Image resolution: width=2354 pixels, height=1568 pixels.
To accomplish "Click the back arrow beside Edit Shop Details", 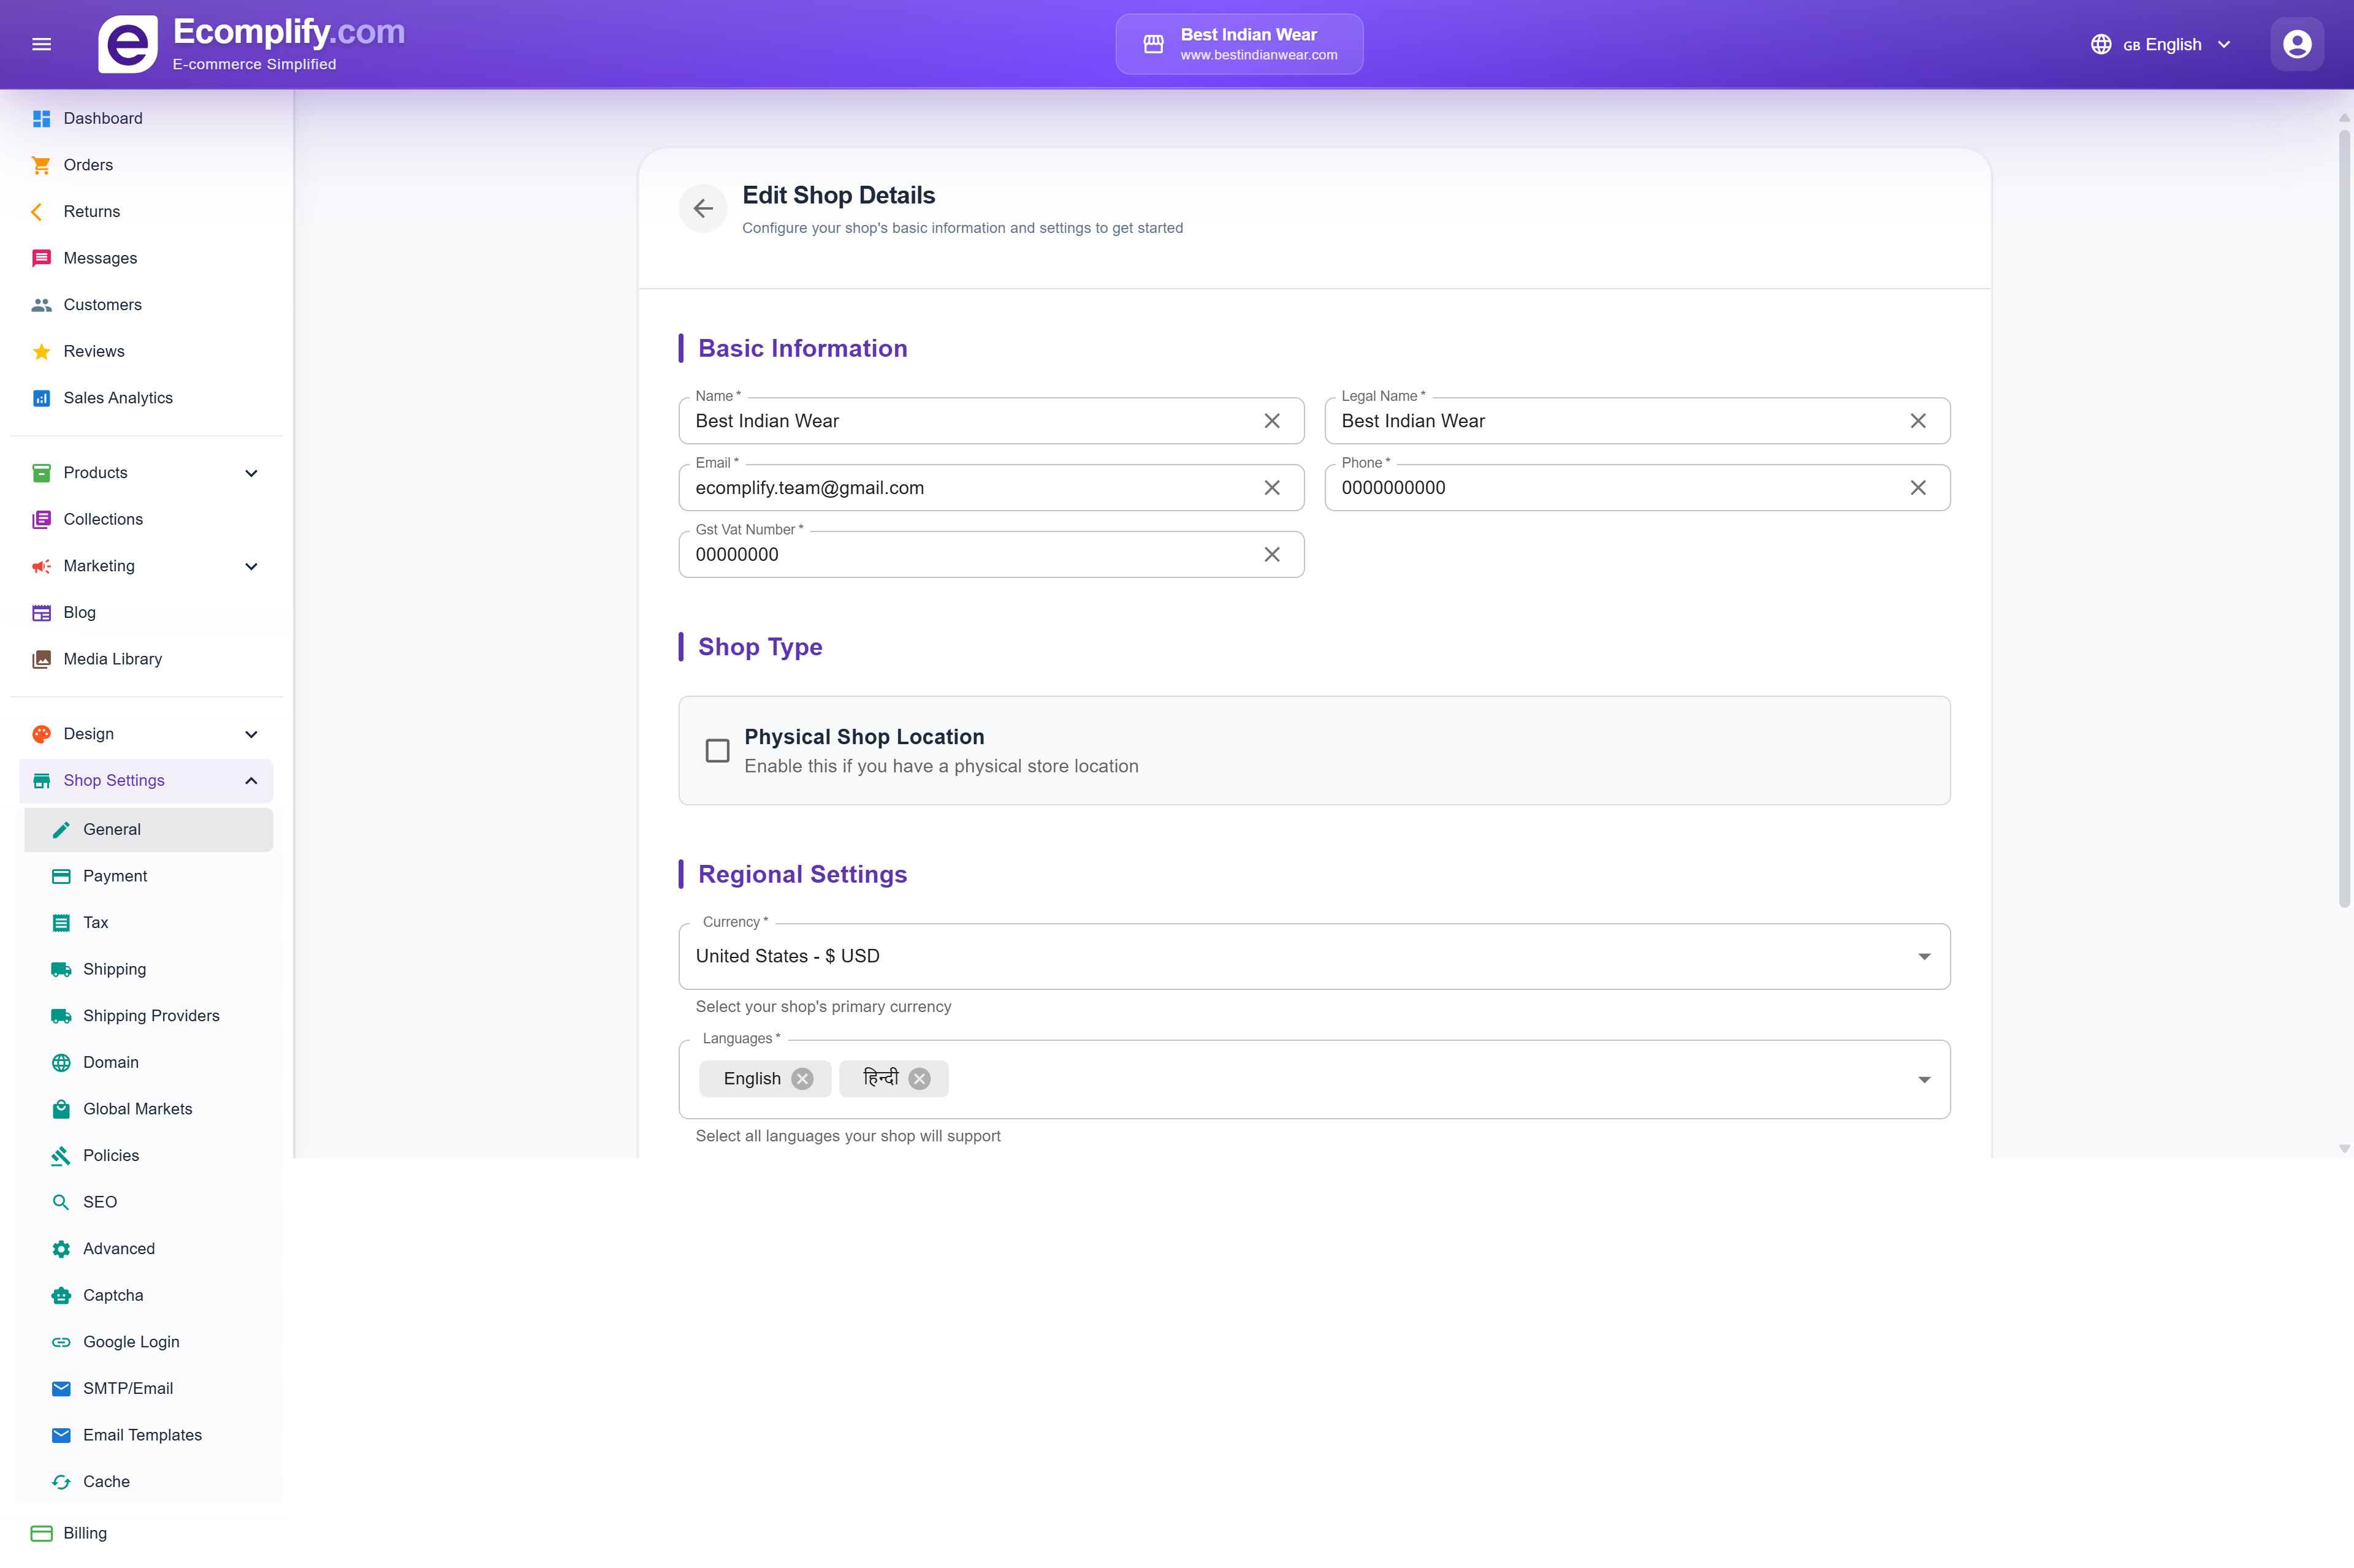I will [x=703, y=208].
